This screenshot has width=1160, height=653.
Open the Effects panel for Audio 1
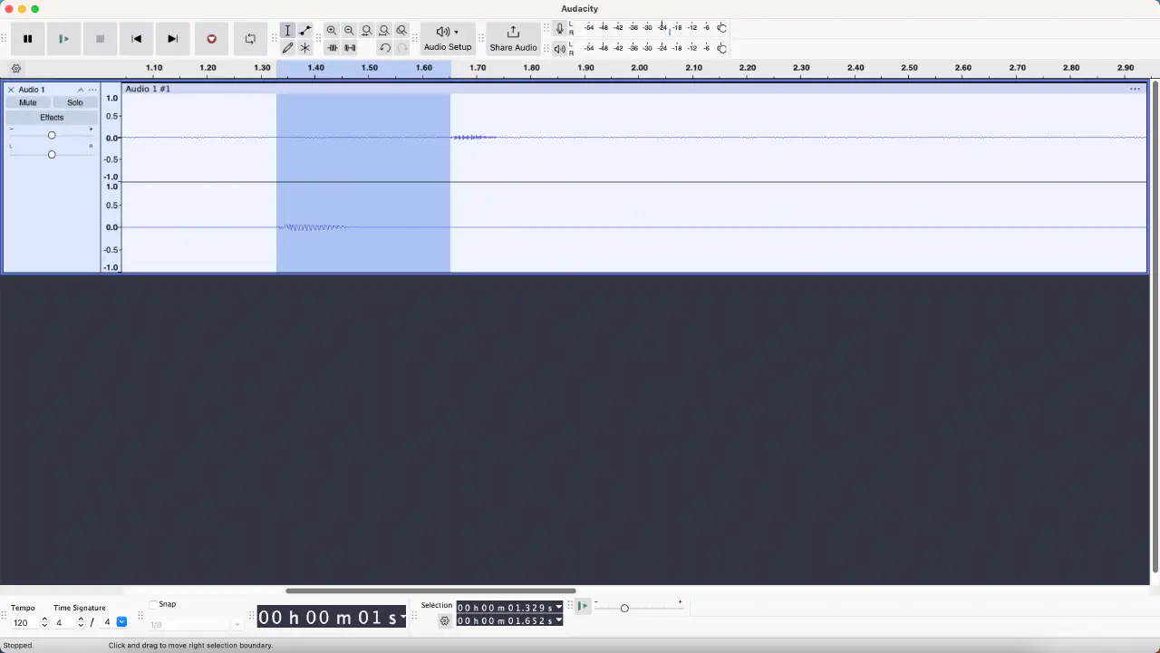click(x=52, y=117)
